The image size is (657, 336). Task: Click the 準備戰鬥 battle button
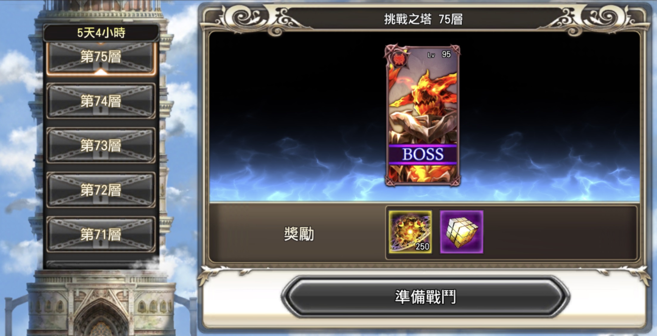pyautogui.click(x=425, y=297)
